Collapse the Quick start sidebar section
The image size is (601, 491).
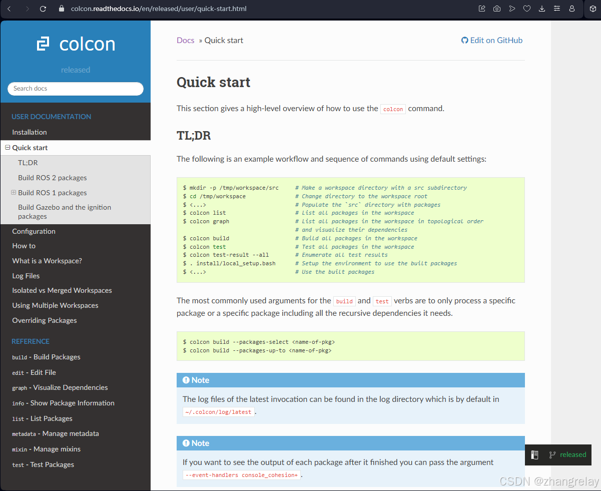[8, 148]
